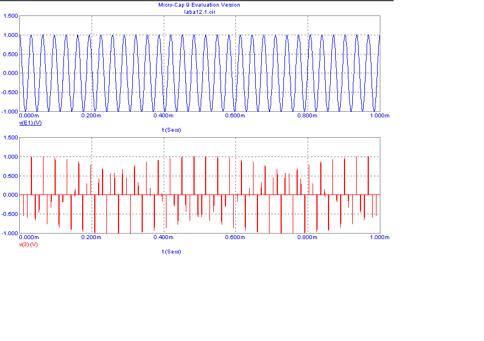Click the -0.500 y-axis value of bottom plot
484x341 pixels.
9,214
